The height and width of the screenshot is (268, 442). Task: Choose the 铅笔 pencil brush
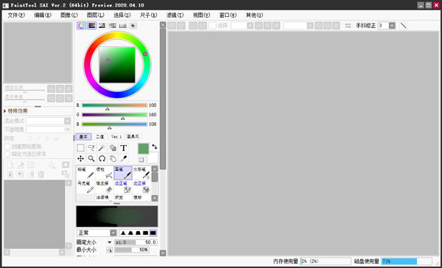click(85, 173)
